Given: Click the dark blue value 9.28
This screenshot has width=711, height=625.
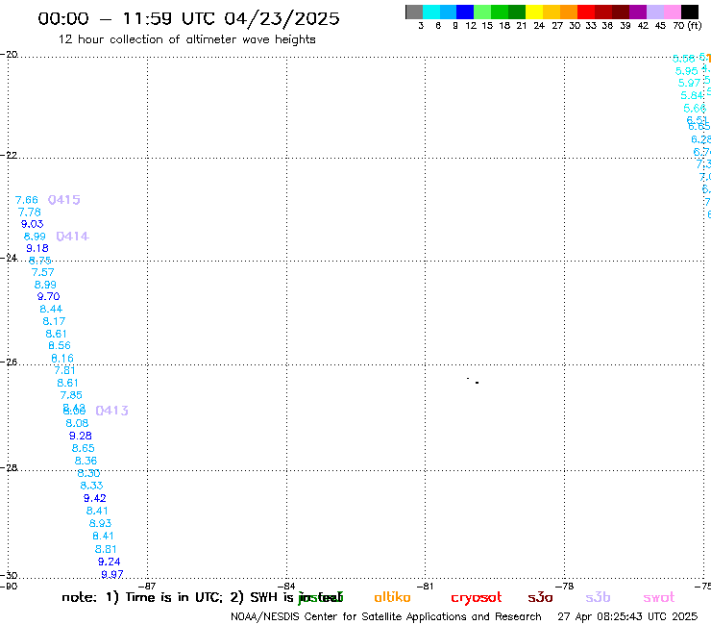Looking at the screenshot, I should click(81, 436).
